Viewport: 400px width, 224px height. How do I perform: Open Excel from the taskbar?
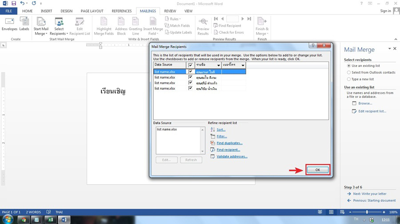50,220
